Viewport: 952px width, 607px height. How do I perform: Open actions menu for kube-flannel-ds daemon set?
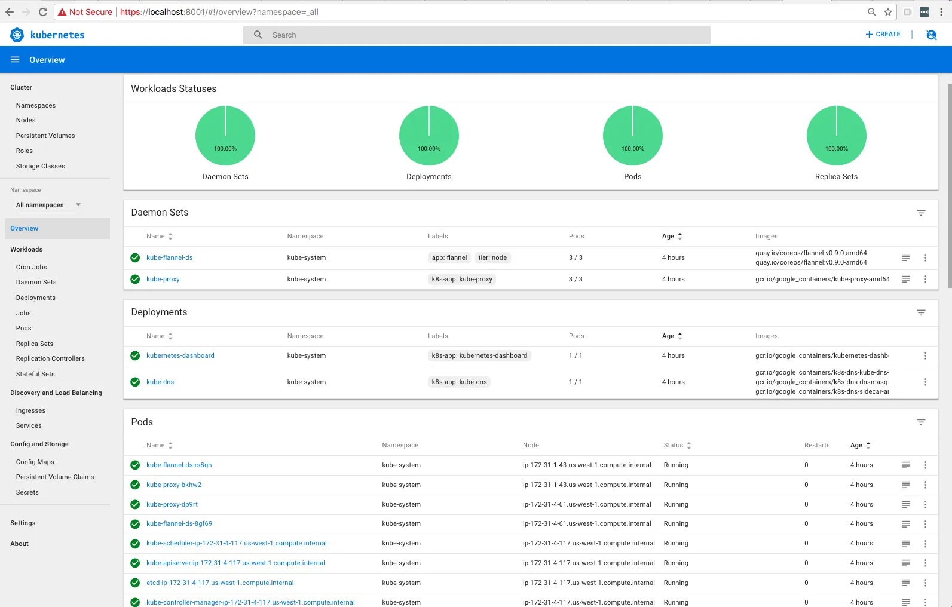pos(925,257)
